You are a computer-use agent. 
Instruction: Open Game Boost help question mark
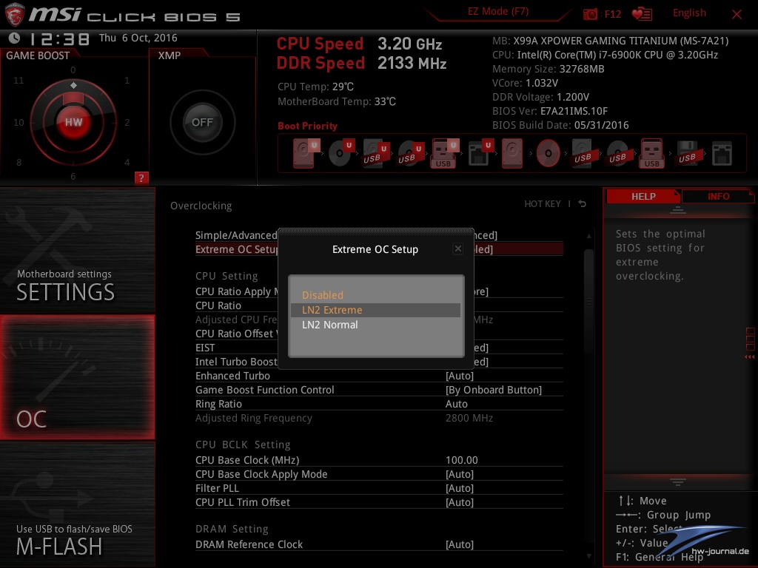pyautogui.click(x=141, y=177)
